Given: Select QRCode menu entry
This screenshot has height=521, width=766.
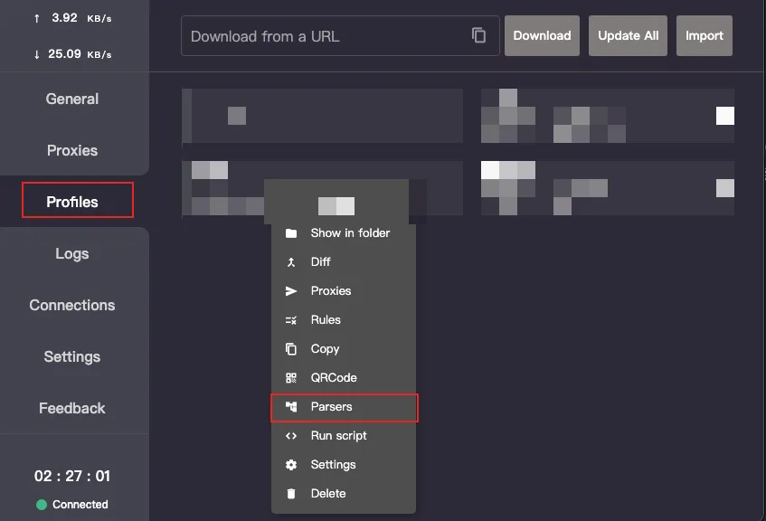Looking at the screenshot, I should click(x=344, y=377).
